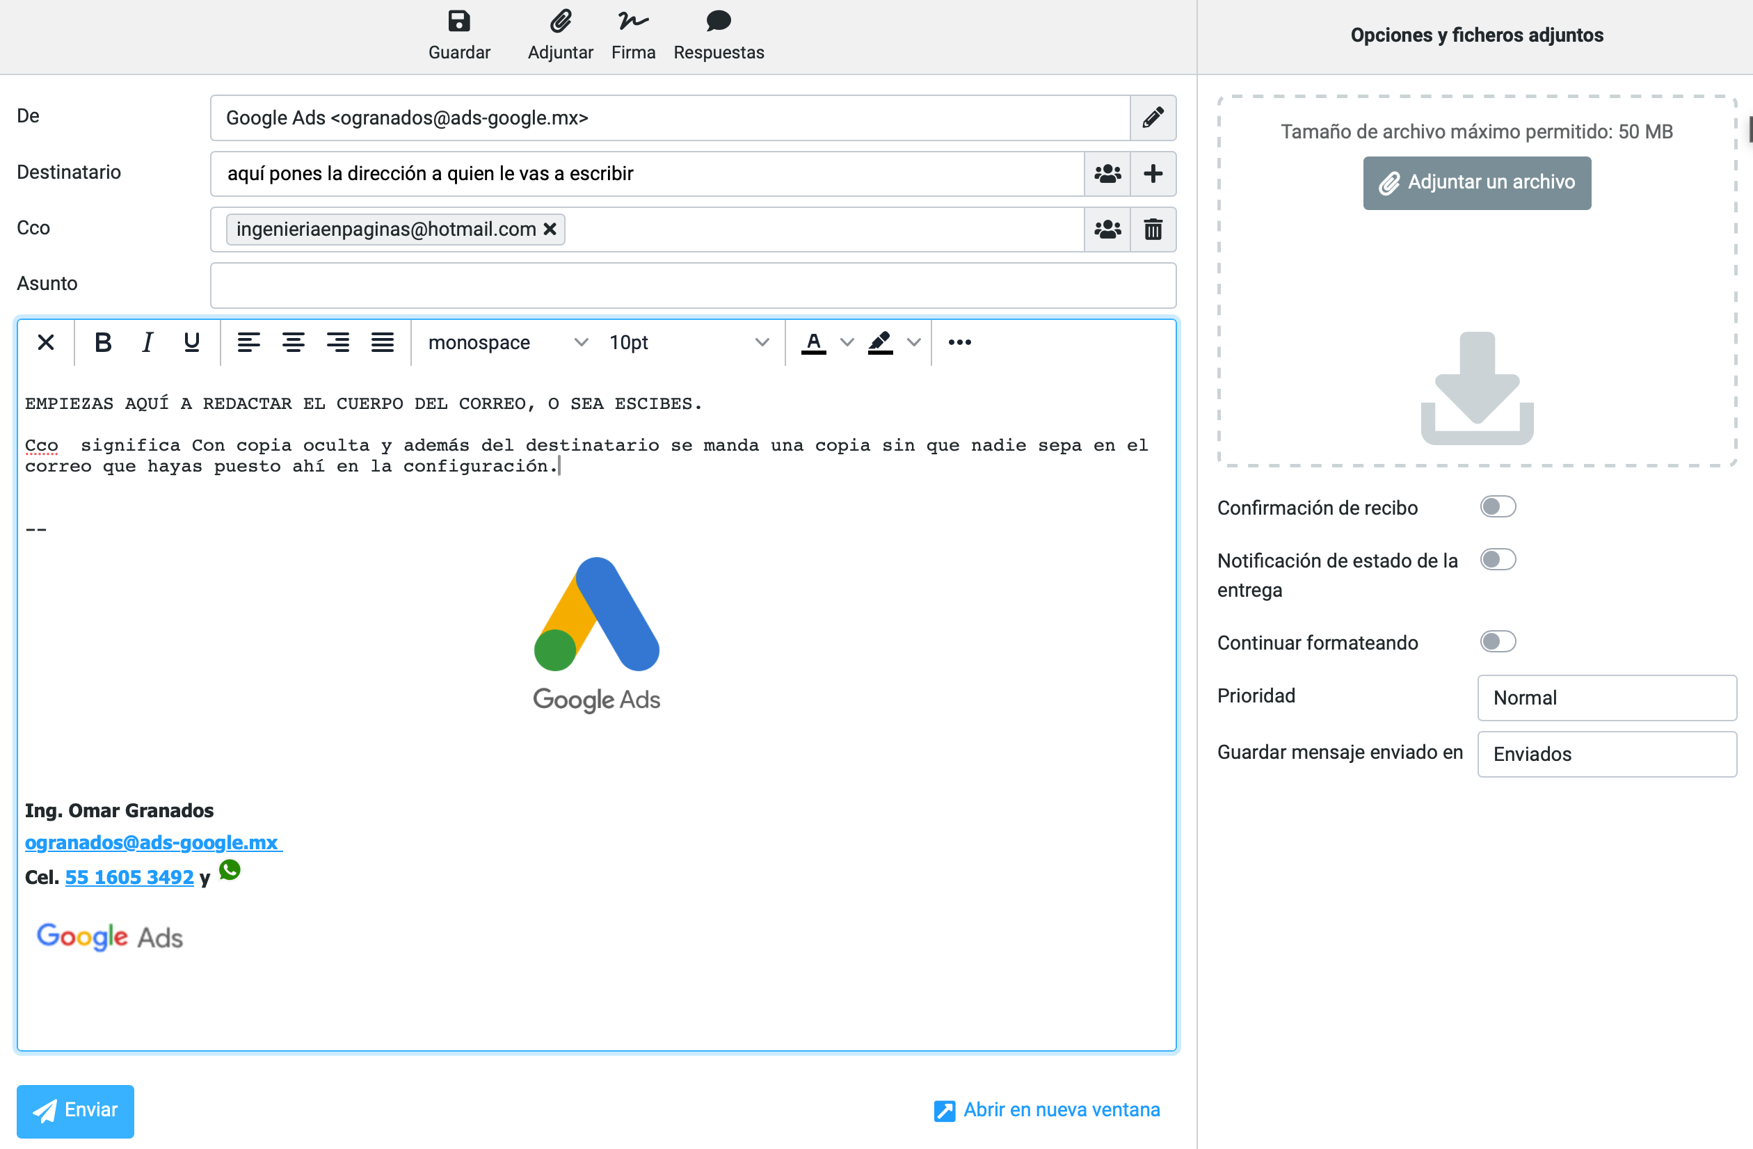
Task: Click phone number 55 1605 3492 link
Action: pyautogui.click(x=129, y=877)
